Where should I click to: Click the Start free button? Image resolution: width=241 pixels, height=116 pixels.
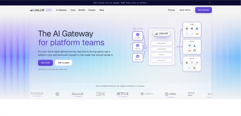[46, 63]
